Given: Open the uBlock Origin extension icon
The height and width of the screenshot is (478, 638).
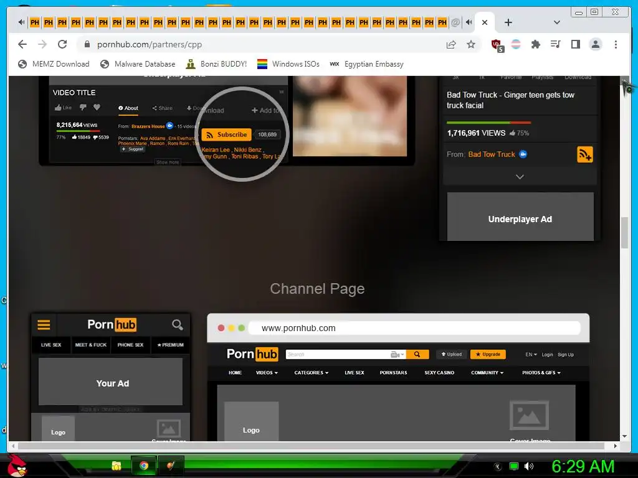Looking at the screenshot, I should [x=497, y=45].
